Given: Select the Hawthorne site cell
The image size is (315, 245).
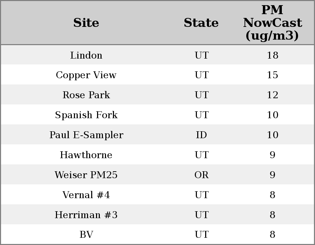Looking at the screenshot, I should pos(86,155).
